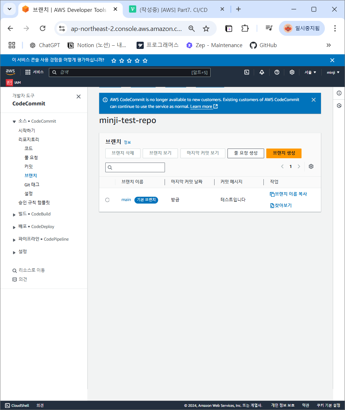Click the copy branch name icon
345x410 pixels.
[x=272, y=194]
